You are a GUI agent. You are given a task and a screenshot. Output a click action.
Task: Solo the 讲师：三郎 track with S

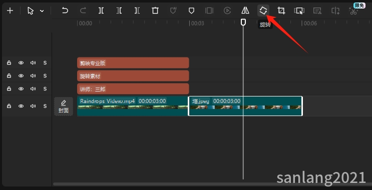tap(45, 88)
